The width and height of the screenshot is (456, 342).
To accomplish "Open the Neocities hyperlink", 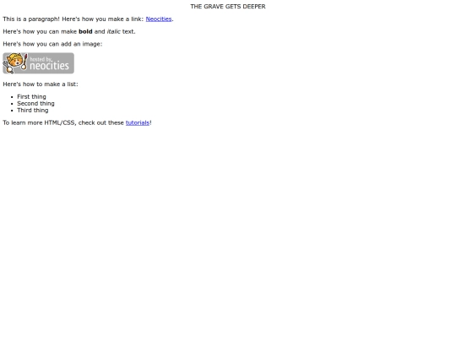I will coord(159,19).
